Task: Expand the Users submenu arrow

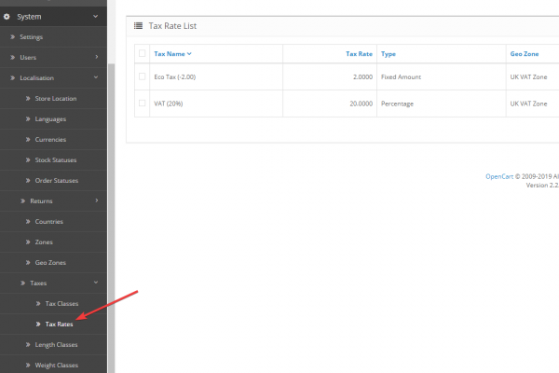Action: tap(96, 57)
